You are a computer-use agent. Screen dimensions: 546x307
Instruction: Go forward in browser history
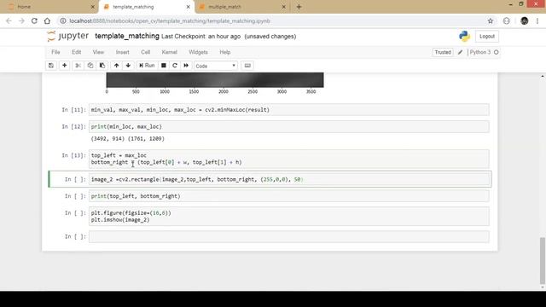(21, 20)
